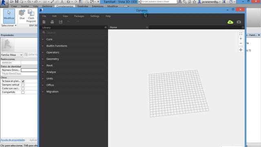Click Revit's binoculars search icon

click(180, 2)
